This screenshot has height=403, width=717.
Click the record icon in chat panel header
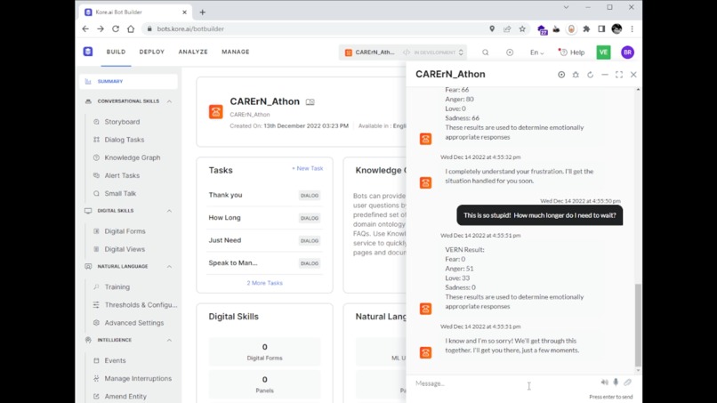click(561, 75)
